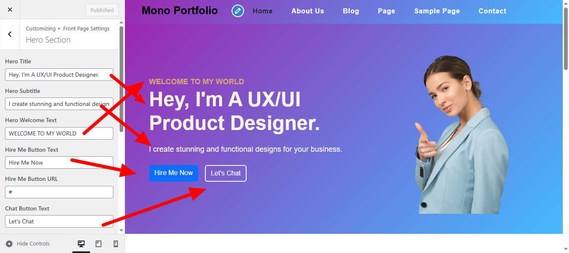The width and height of the screenshot is (569, 253).
Task: Switch to desktop preview device icon
Action: 81,244
